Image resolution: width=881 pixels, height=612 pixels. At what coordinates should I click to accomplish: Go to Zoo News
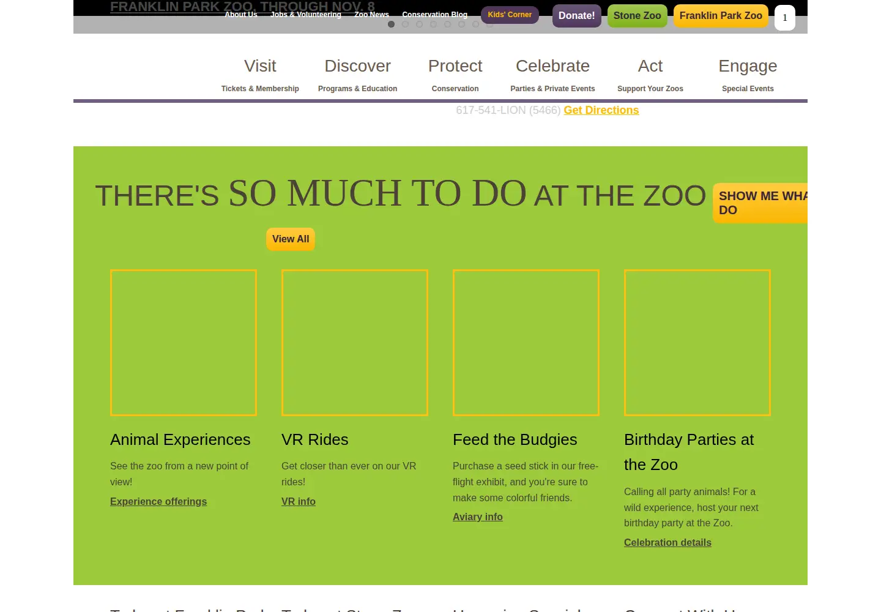tap(371, 15)
